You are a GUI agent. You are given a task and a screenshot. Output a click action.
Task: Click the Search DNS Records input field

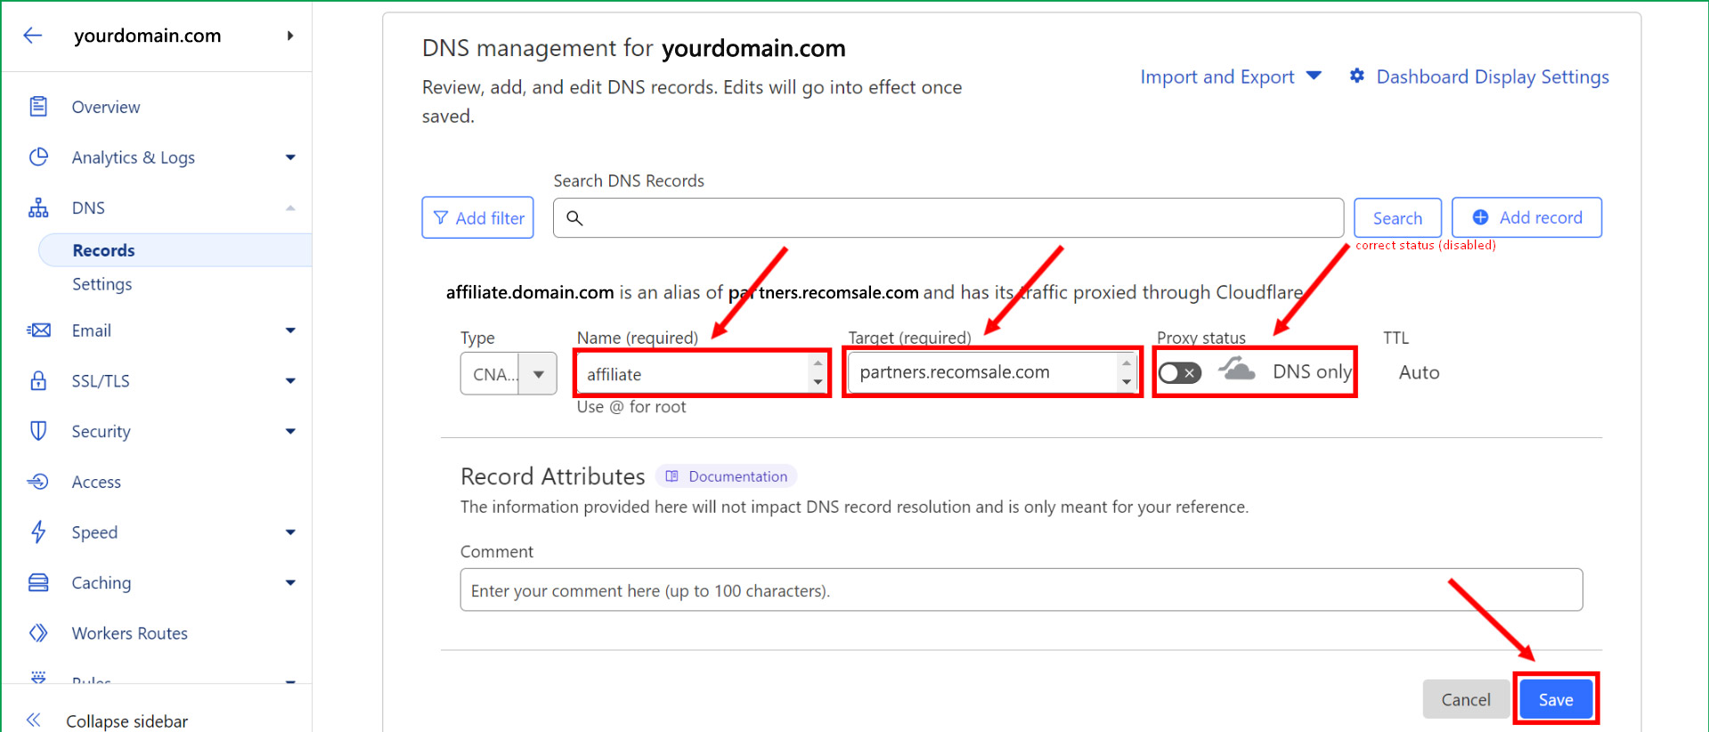948,218
